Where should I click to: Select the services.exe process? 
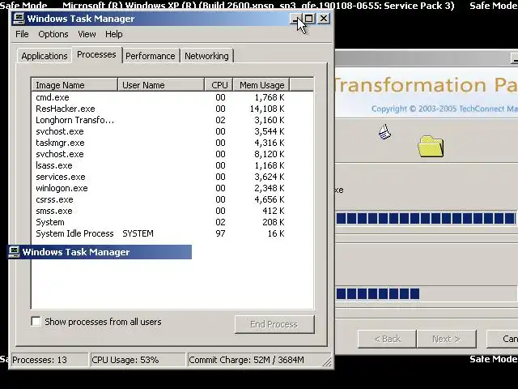tap(172, 177)
